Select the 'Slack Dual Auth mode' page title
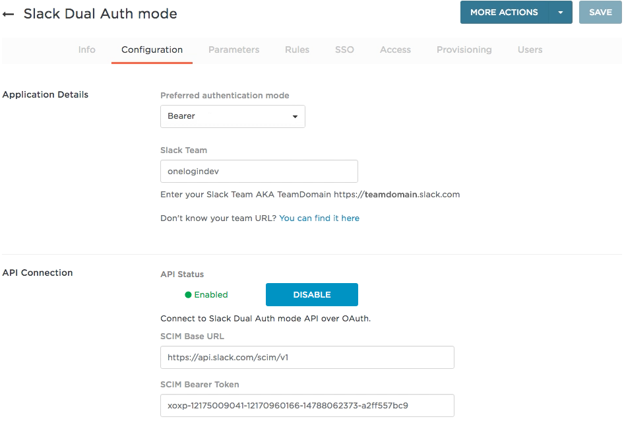Viewport: 624px width, 421px height. coord(100,14)
